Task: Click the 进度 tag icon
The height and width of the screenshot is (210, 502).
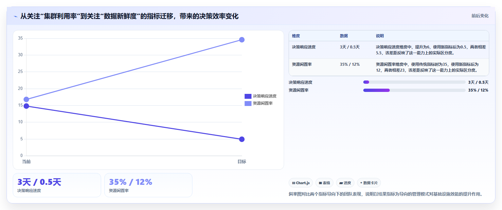Action: point(341,183)
